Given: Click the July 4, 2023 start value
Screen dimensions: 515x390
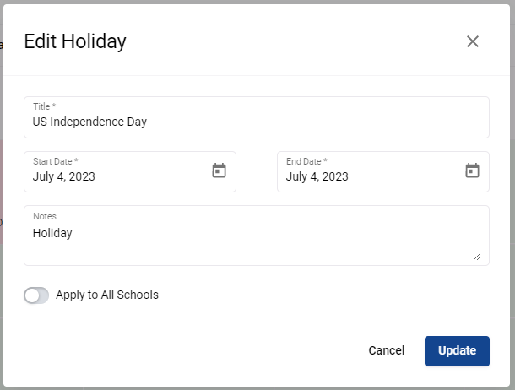Looking at the screenshot, I should click(63, 176).
